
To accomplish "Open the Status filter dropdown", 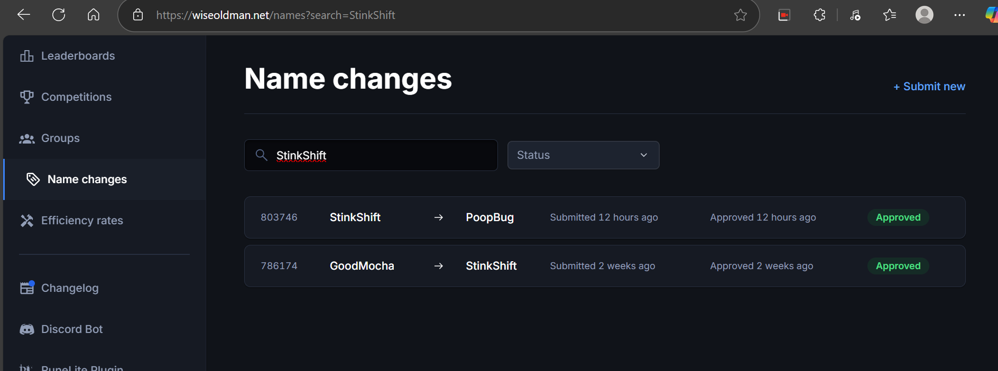I will click(x=583, y=155).
